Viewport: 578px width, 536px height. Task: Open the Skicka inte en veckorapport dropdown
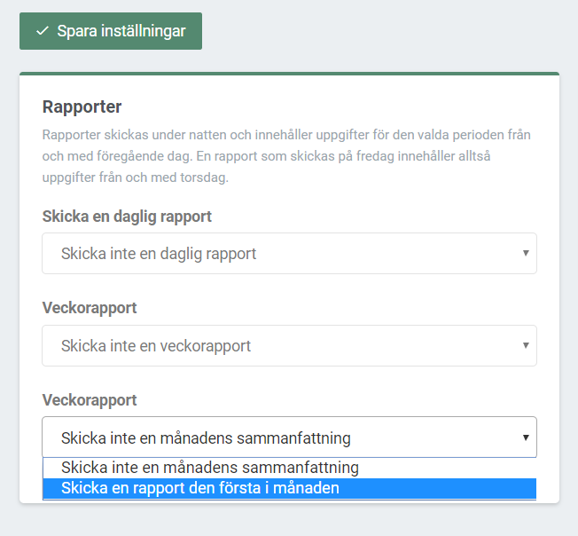pos(289,346)
